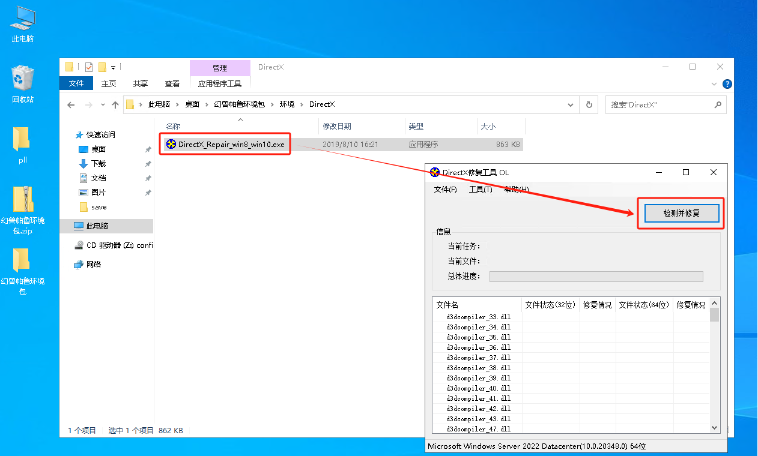Click the 搜索"DirectX" search box
The image size is (758, 456).
click(659, 104)
